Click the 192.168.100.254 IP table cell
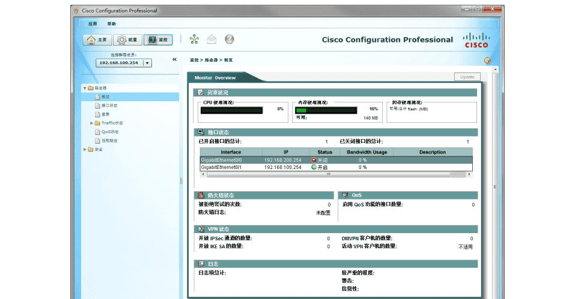Image resolution: width=584 pixels, height=299 pixels. coord(283,167)
